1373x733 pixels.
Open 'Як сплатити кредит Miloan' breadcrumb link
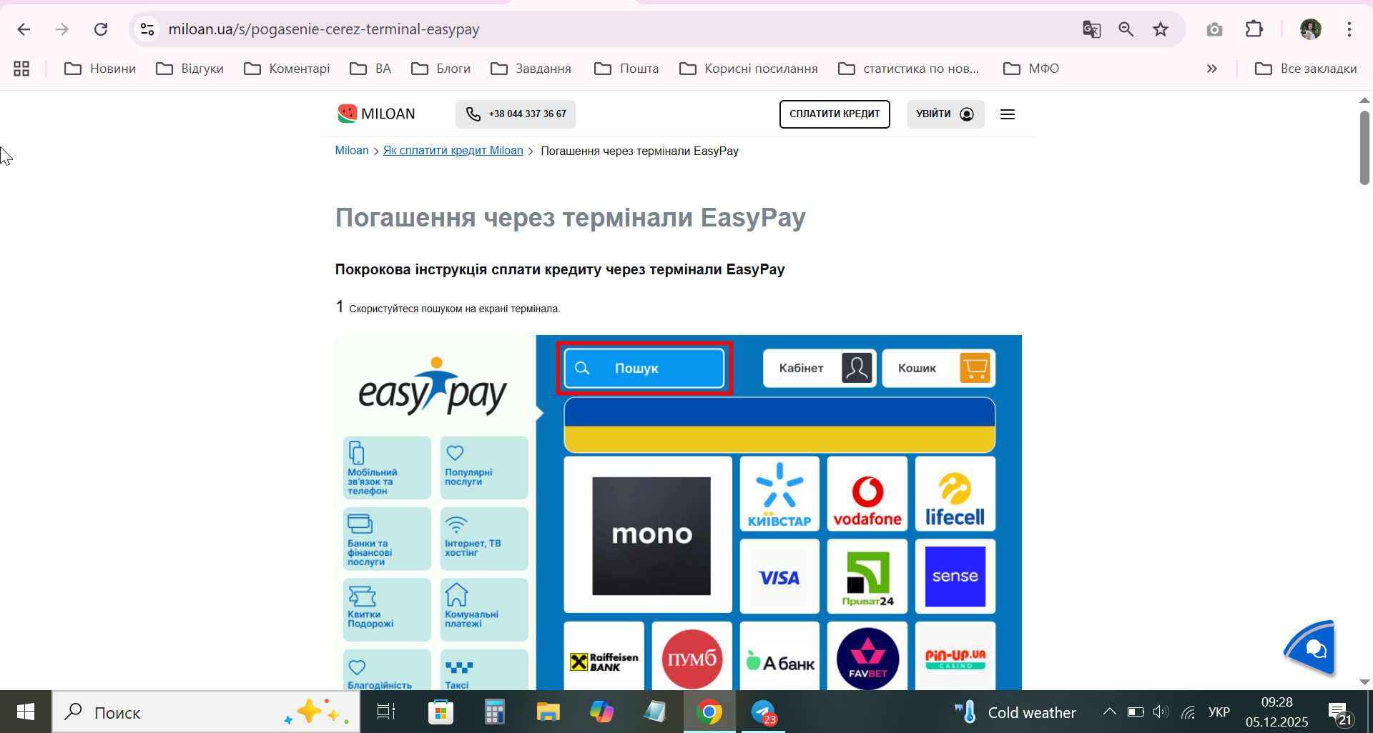pyautogui.click(x=453, y=151)
